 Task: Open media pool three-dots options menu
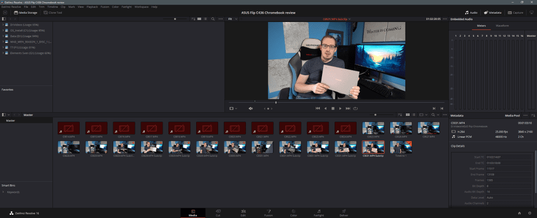tap(445, 115)
